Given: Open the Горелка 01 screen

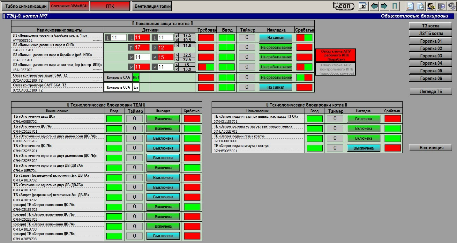Looking at the screenshot, I should [431, 41].
